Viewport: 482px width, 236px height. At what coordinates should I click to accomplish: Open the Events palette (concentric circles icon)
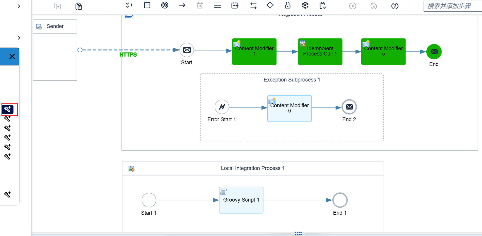(x=165, y=5)
